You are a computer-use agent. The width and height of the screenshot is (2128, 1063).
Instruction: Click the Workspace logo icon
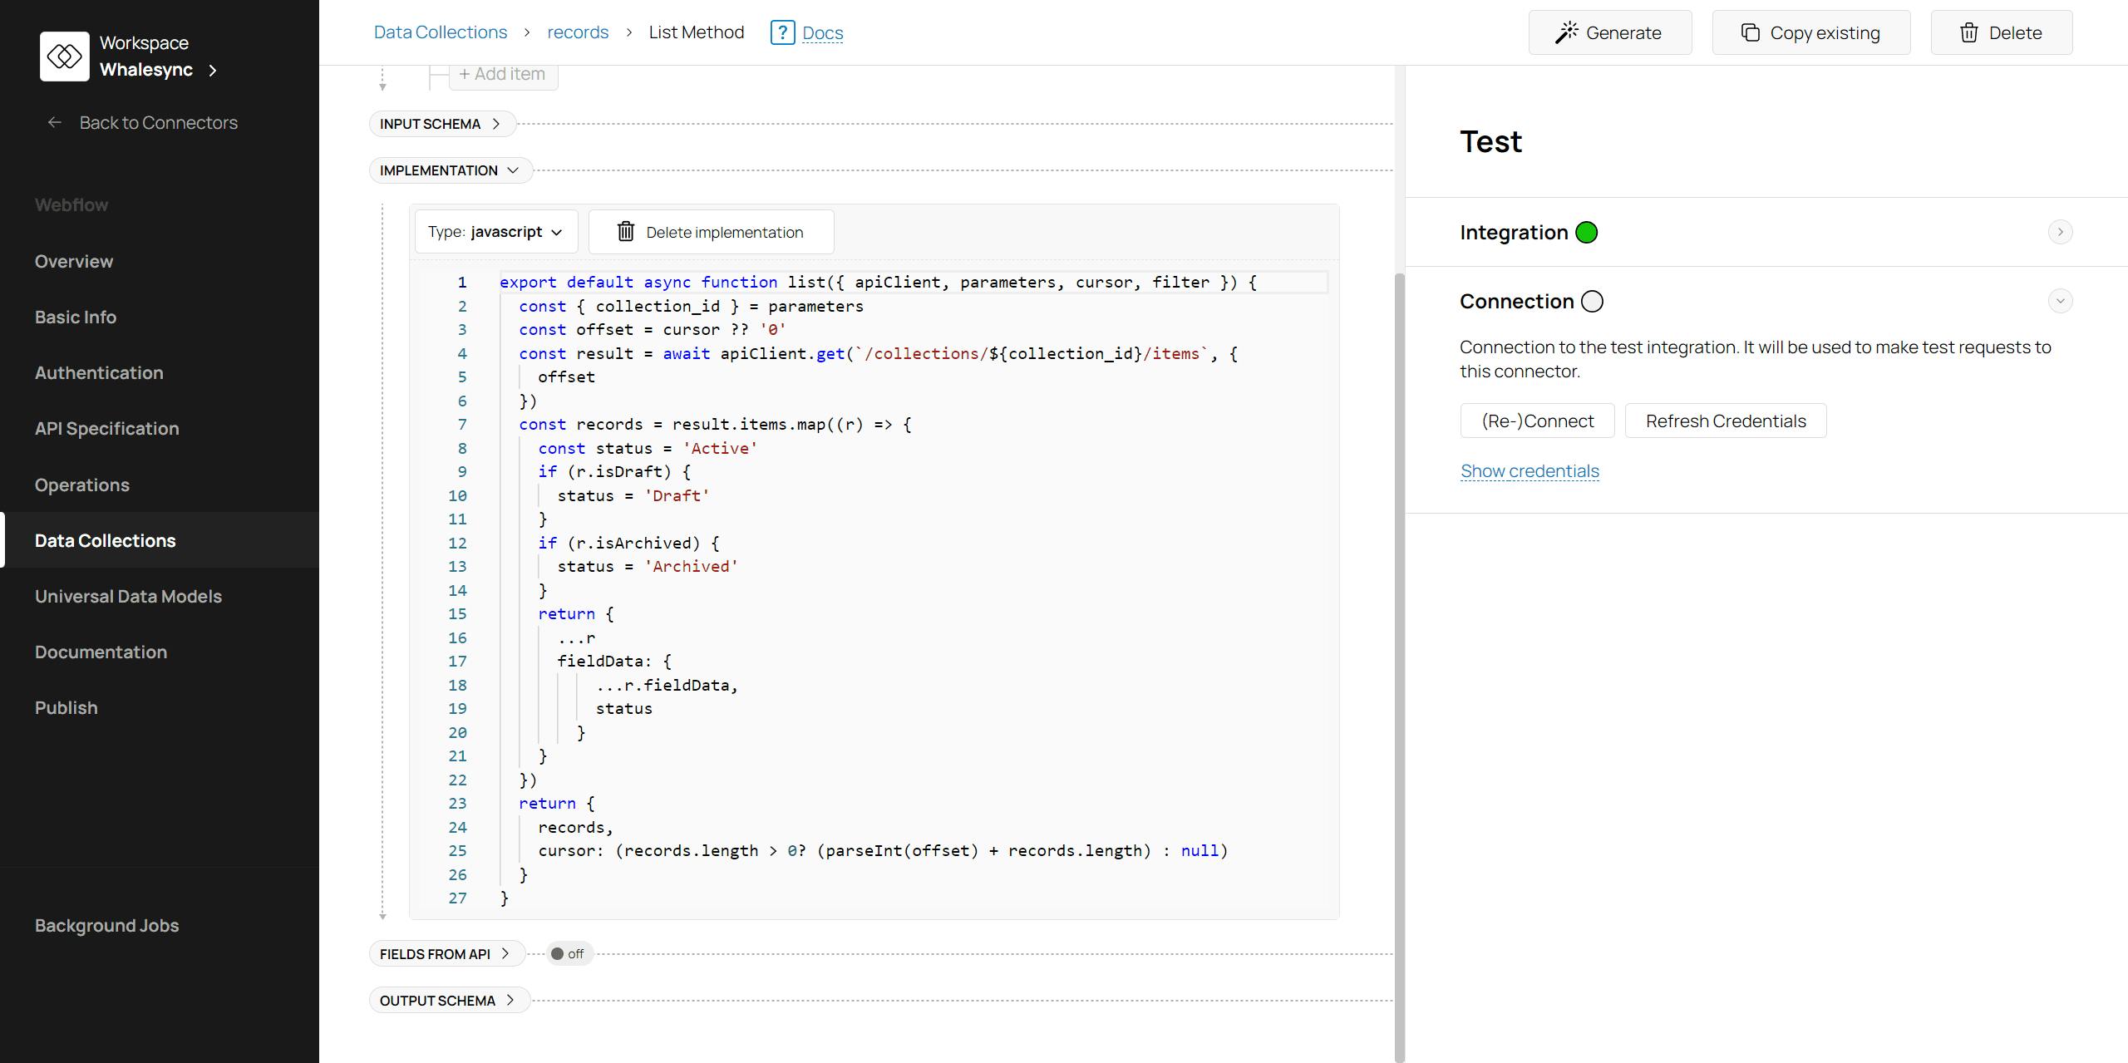coord(65,57)
